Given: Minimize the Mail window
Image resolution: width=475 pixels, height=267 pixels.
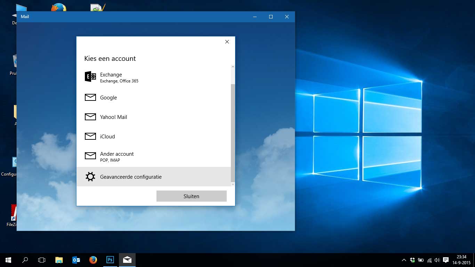Looking at the screenshot, I should click(255, 17).
